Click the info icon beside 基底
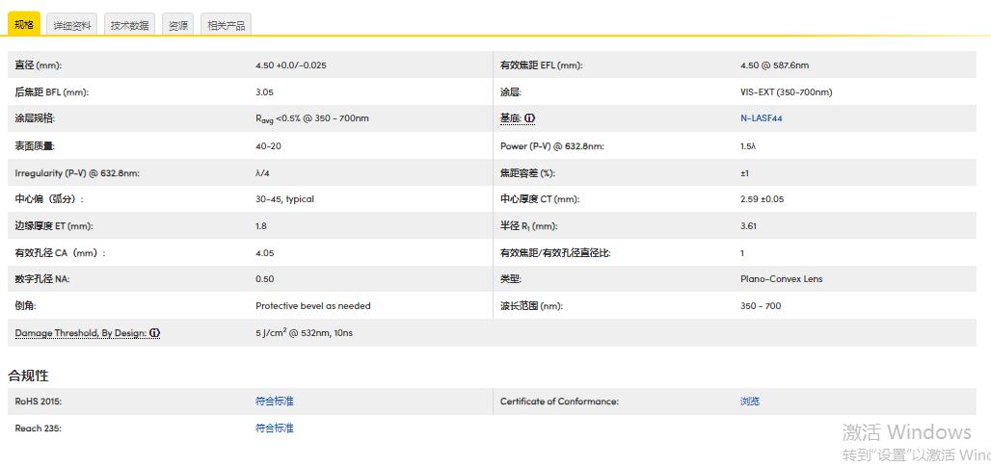This screenshot has width=991, height=467. point(529,118)
